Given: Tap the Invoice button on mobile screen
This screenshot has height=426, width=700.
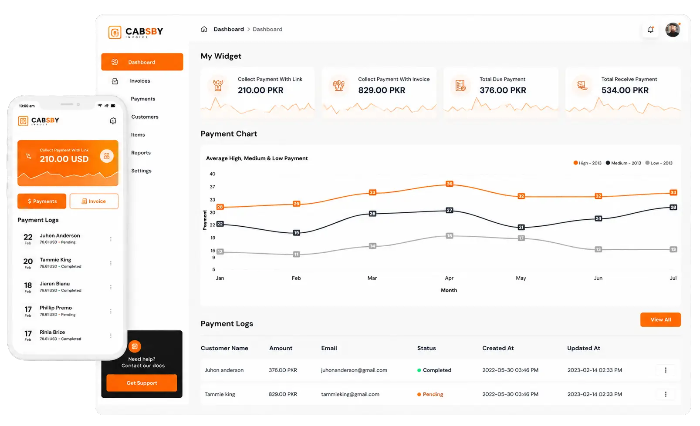Looking at the screenshot, I should pyautogui.click(x=94, y=201).
